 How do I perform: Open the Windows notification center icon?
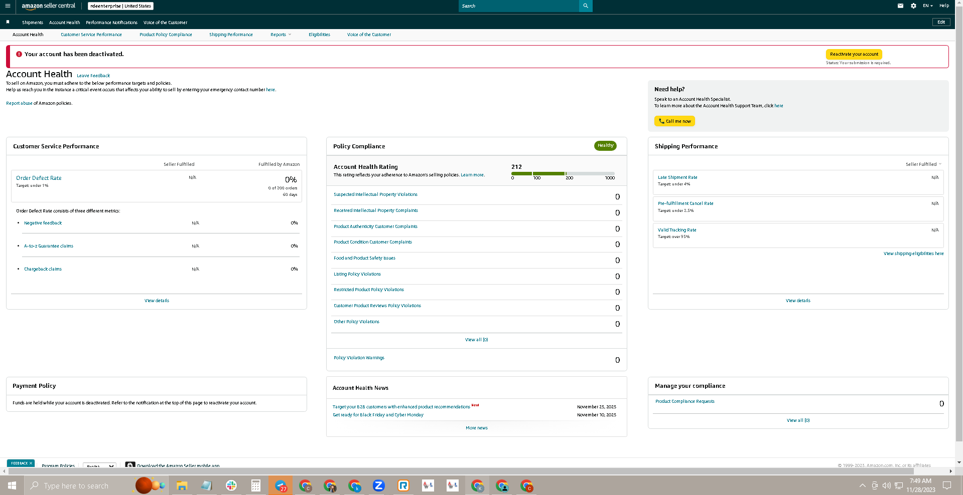947,485
